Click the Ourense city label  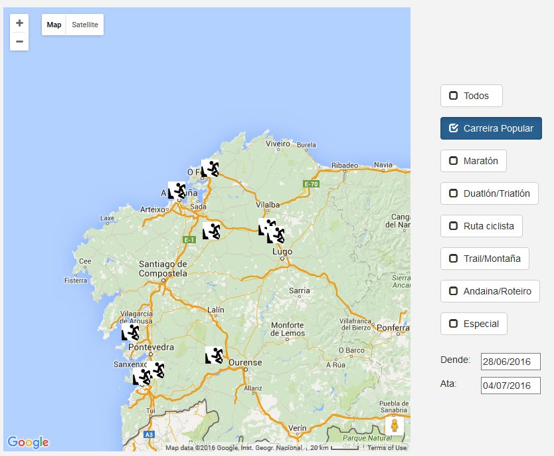[245, 363]
